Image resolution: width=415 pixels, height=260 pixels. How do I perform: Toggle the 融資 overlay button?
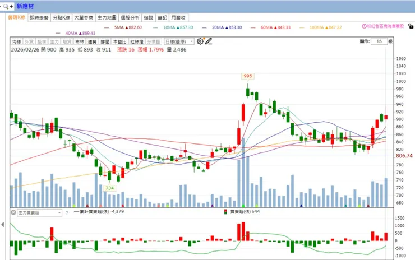(x=67, y=41)
